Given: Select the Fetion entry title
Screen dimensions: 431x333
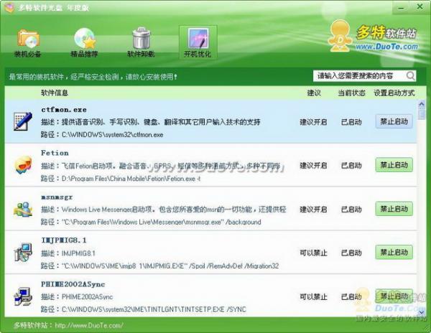Looking at the screenshot, I should coord(55,153).
